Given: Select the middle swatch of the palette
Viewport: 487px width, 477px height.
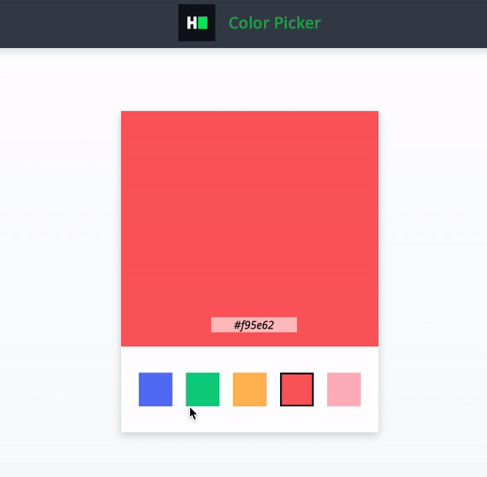Looking at the screenshot, I should (x=249, y=389).
